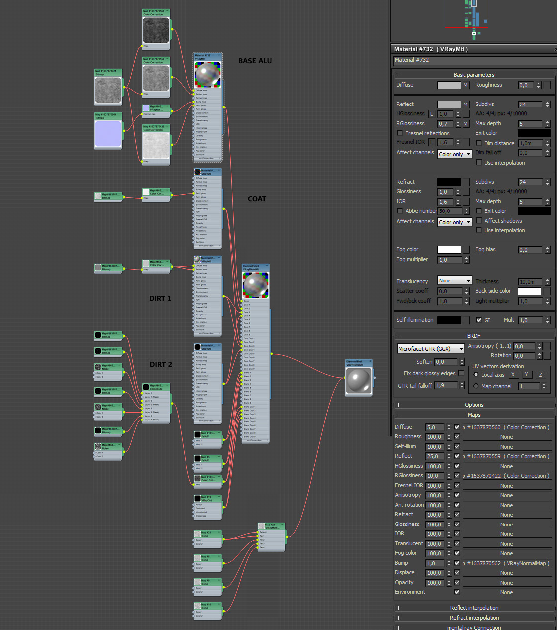Open the Reflect Exit color swatch

point(534,133)
